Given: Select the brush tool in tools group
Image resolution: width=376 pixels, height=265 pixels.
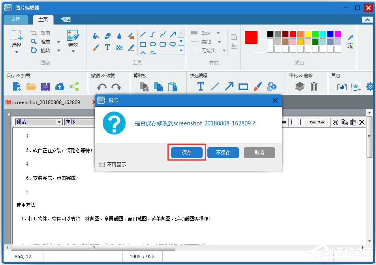Looking at the screenshot, I should click(x=96, y=47).
